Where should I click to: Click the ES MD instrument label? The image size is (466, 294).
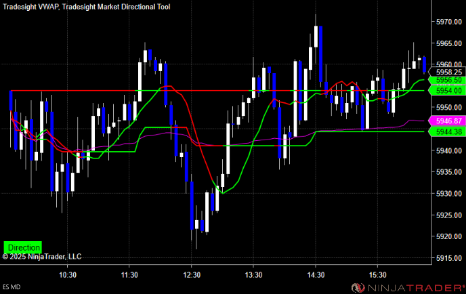pos(12,287)
